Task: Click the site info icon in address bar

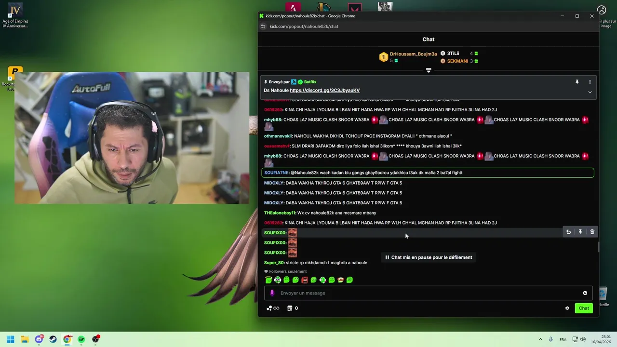Action: coord(263,27)
